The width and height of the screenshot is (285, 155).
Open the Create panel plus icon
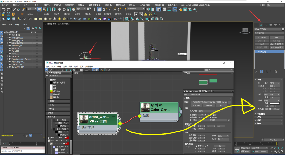tap(256, 25)
